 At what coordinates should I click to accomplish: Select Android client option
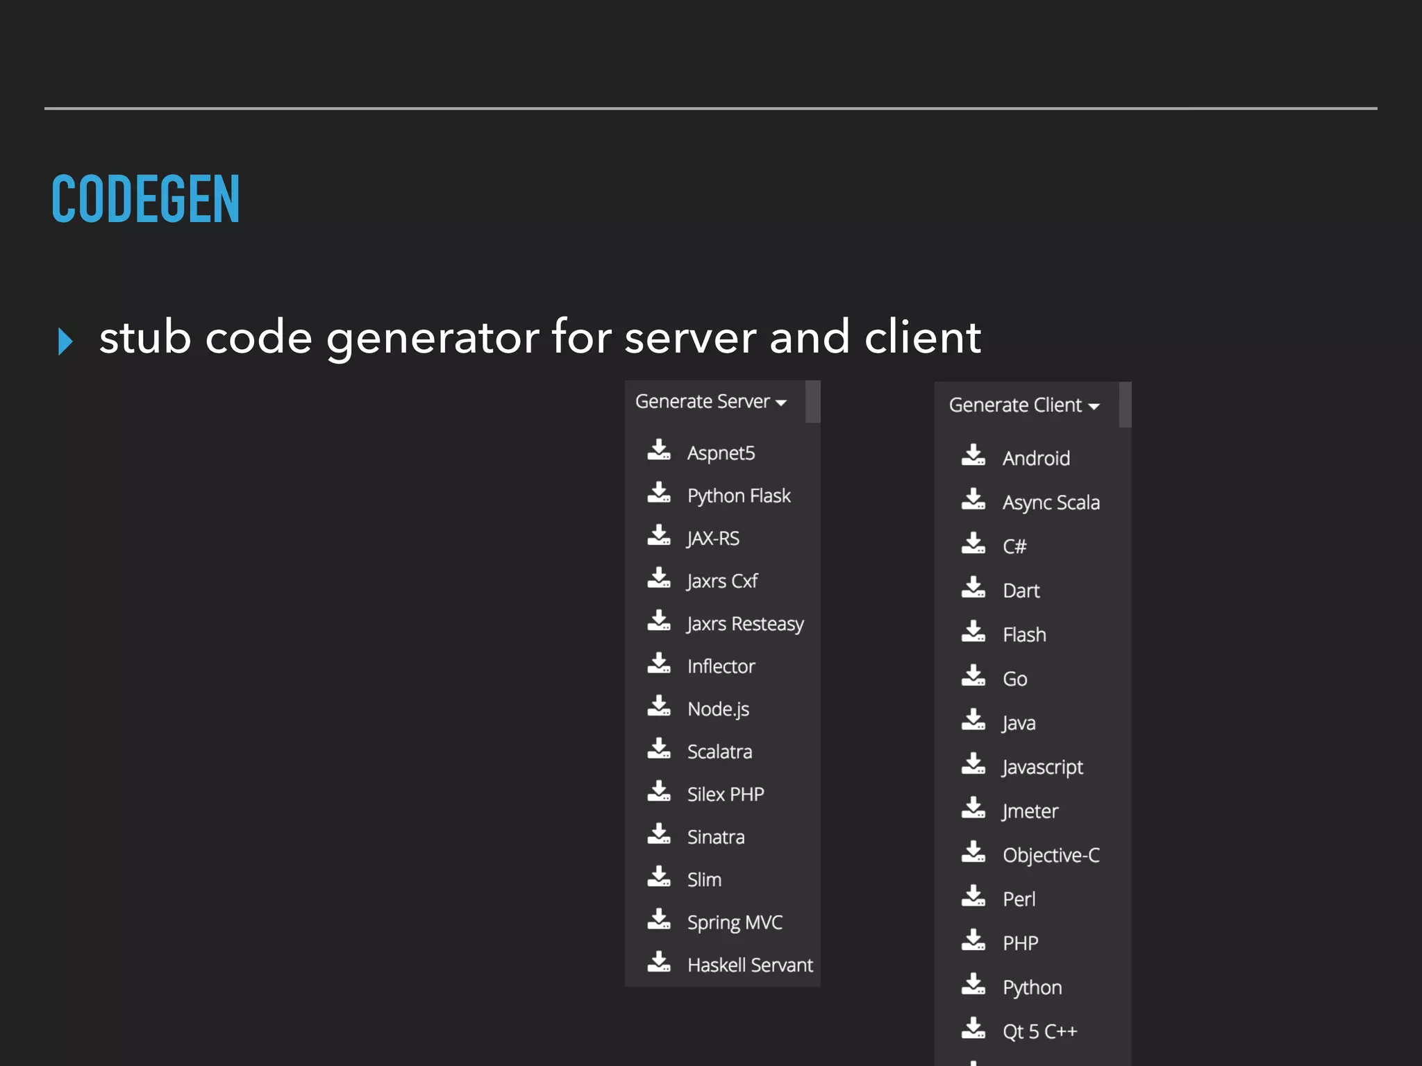pyautogui.click(x=1036, y=459)
